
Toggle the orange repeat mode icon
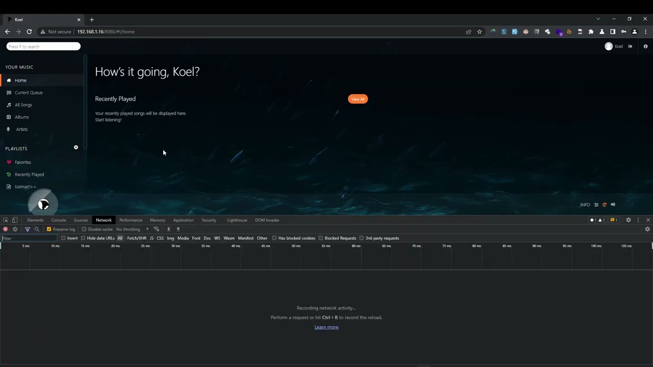pyautogui.click(x=605, y=205)
